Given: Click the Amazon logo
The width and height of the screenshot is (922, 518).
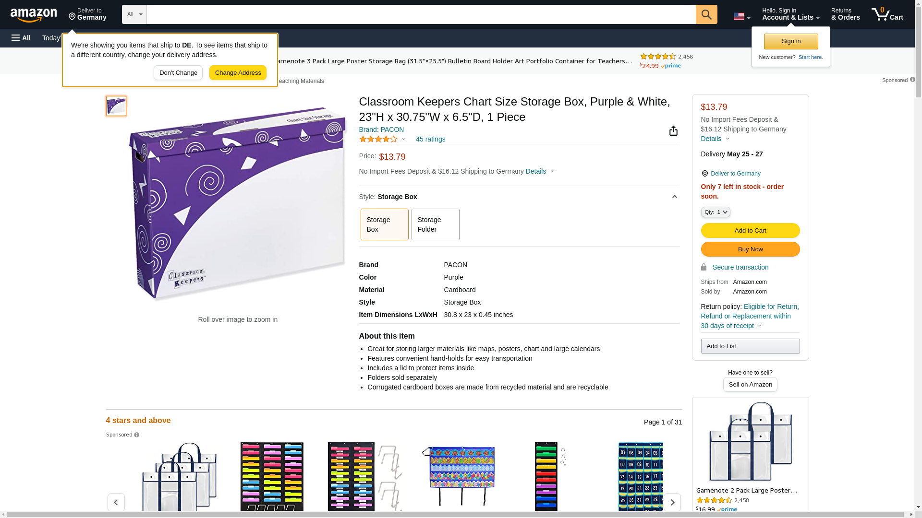Looking at the screenshot, I should (x=34, y=15).
